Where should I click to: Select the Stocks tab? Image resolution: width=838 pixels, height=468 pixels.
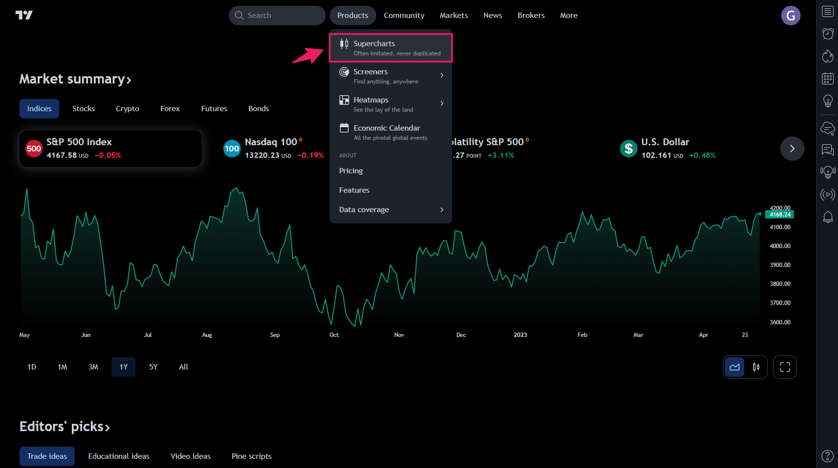(x=84, y=109)
